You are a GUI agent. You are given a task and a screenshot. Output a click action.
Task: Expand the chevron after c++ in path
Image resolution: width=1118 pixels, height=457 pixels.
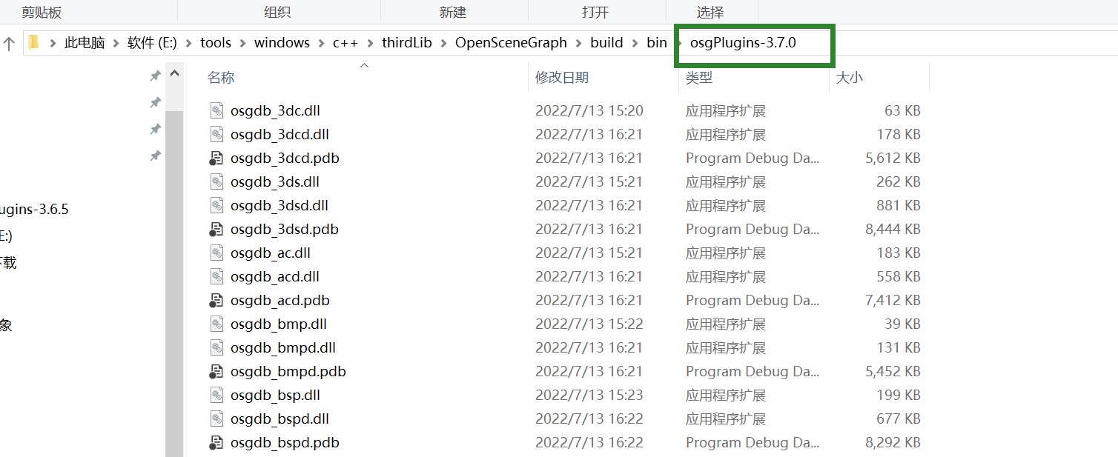tap(371, 43)
